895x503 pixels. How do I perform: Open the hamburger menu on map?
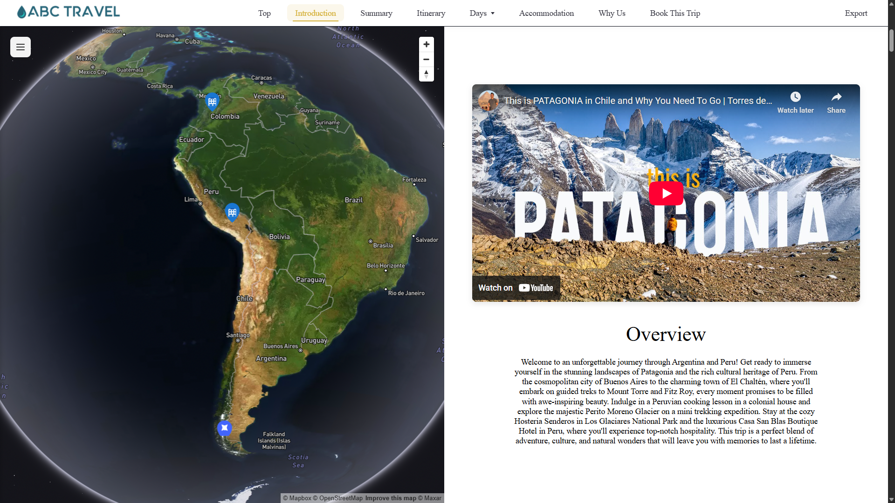click(x=21, y=47)
